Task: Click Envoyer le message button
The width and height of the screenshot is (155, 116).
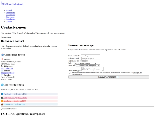Action: click(108, 77)
